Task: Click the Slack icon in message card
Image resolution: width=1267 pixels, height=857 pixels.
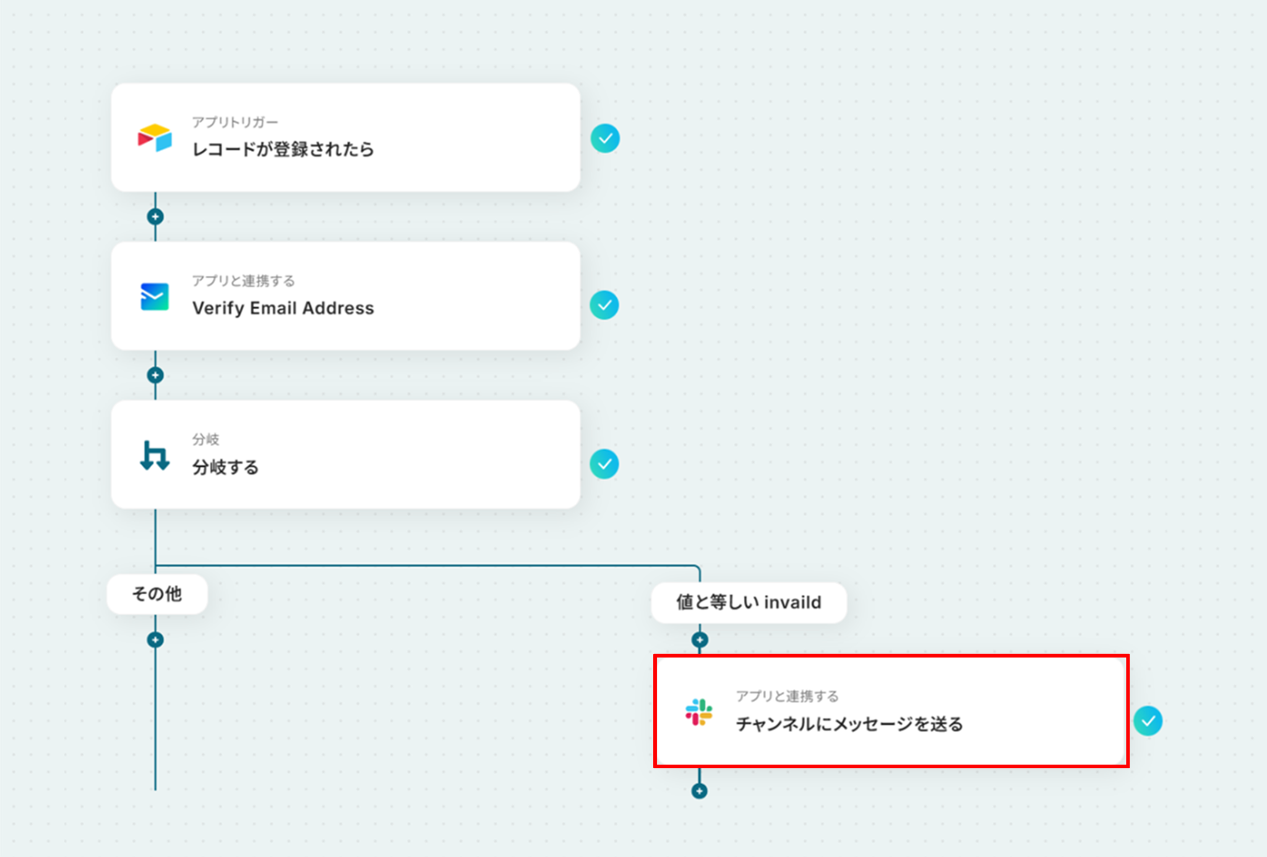Action: click(x=699, y=712)
